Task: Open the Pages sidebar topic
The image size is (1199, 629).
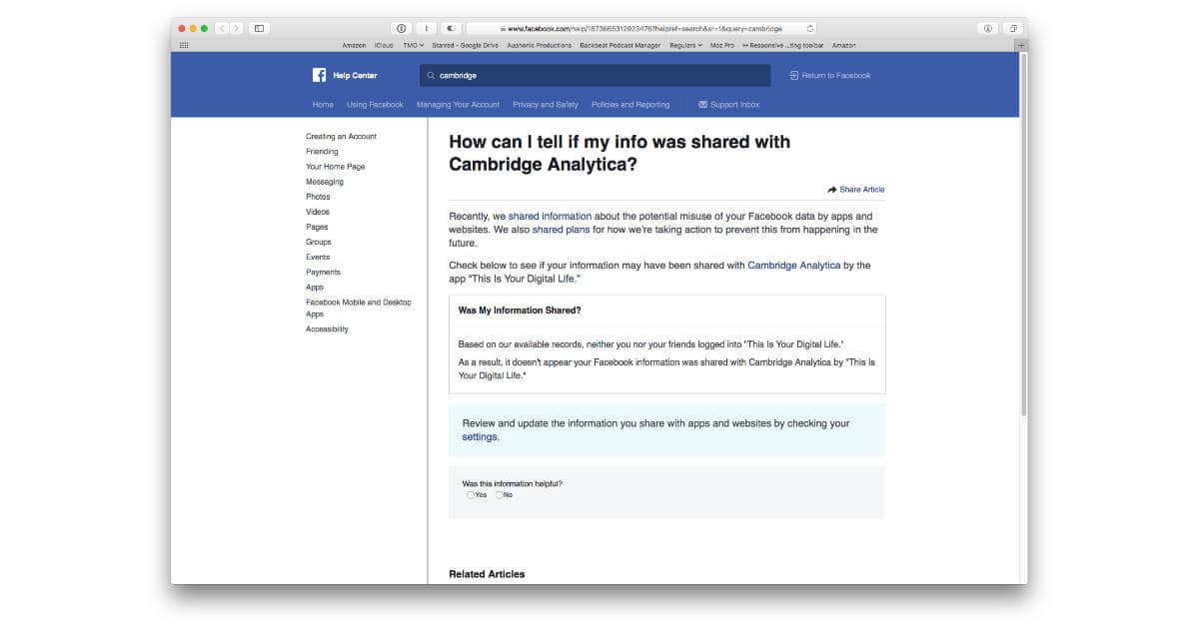Action: coord(317,227)
